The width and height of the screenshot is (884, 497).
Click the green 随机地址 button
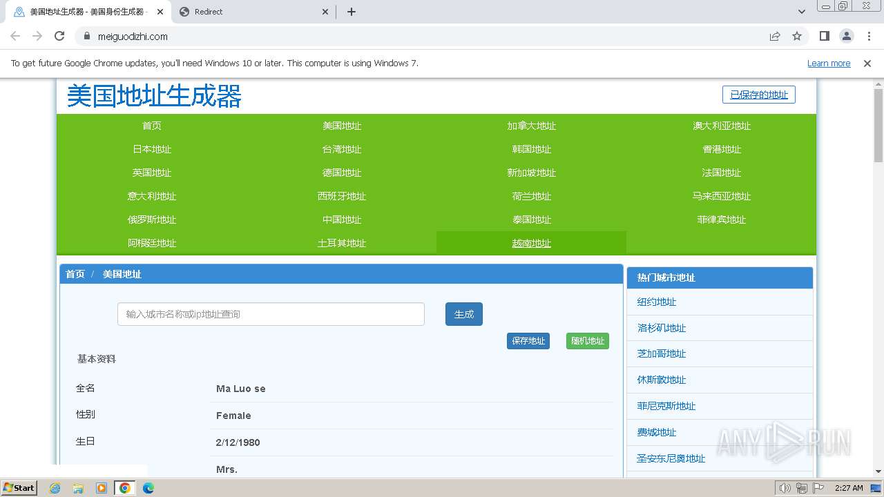(588, 341)
